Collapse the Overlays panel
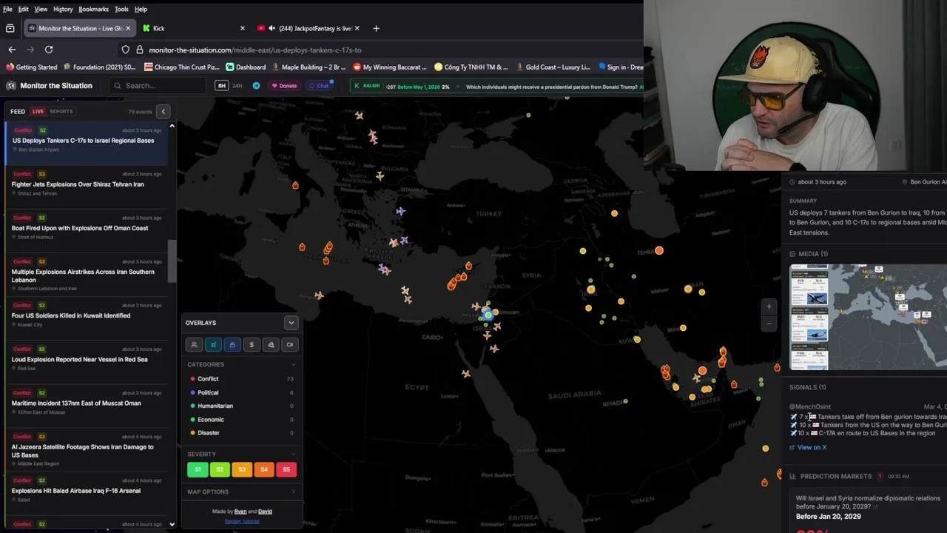This screenshot has width=947, height=533. (291, 323)
